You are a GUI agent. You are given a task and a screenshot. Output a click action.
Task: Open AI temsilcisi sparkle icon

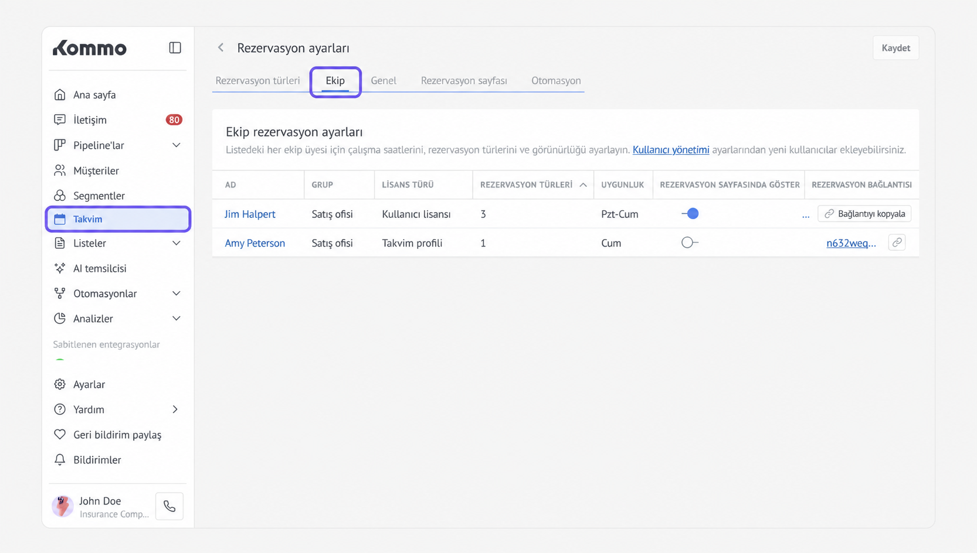(x=60, y=268)
